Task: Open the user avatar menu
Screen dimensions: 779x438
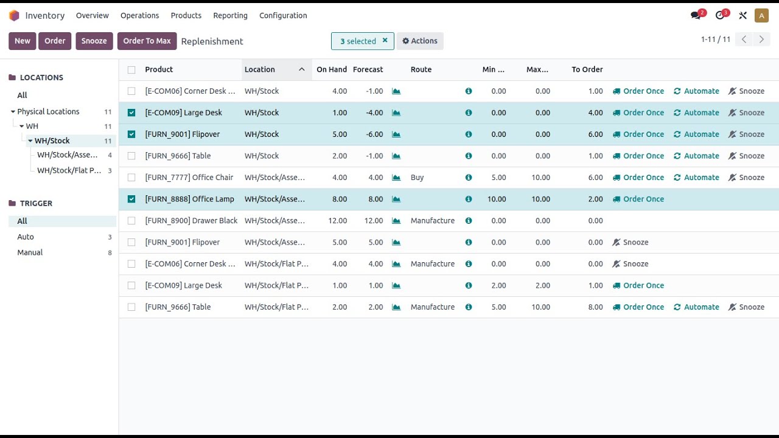Action: click(x=761, y=15)
